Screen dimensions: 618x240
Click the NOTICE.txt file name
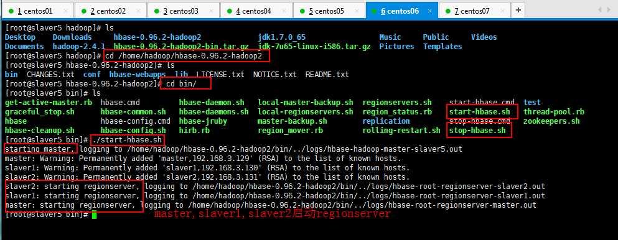point(275,75)
